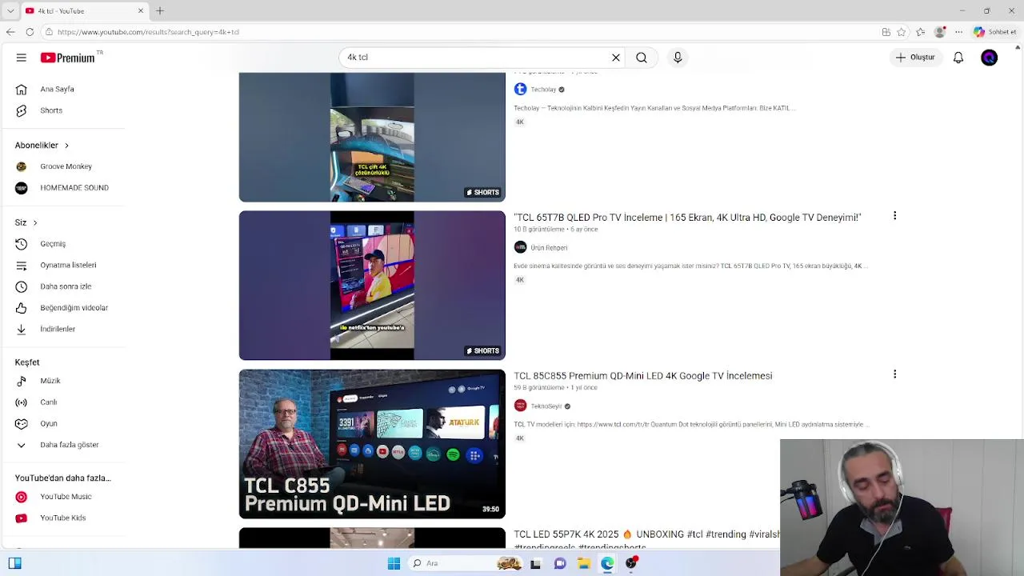The height and width of the screenshot is (576, 1024).
Task: Open YouTube Kids link
Action: coord(62,518)
